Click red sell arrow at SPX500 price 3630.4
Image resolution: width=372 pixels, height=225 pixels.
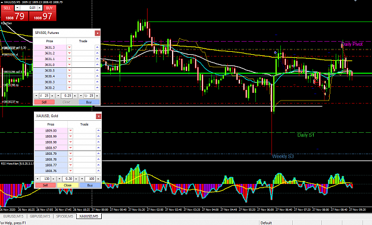69,76
